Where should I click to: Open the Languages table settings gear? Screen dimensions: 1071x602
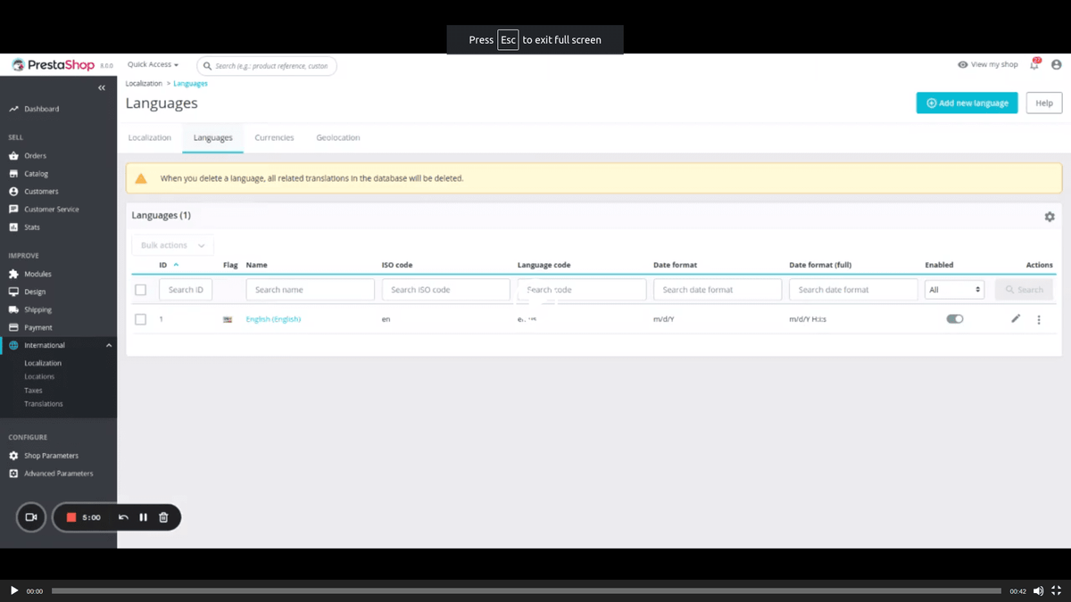pyautogui.click(x=1049, y=216)
